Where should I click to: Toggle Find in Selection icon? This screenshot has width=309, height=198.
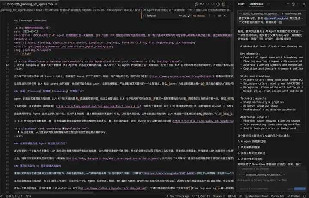pyautogui.click(x=220, y=15)
